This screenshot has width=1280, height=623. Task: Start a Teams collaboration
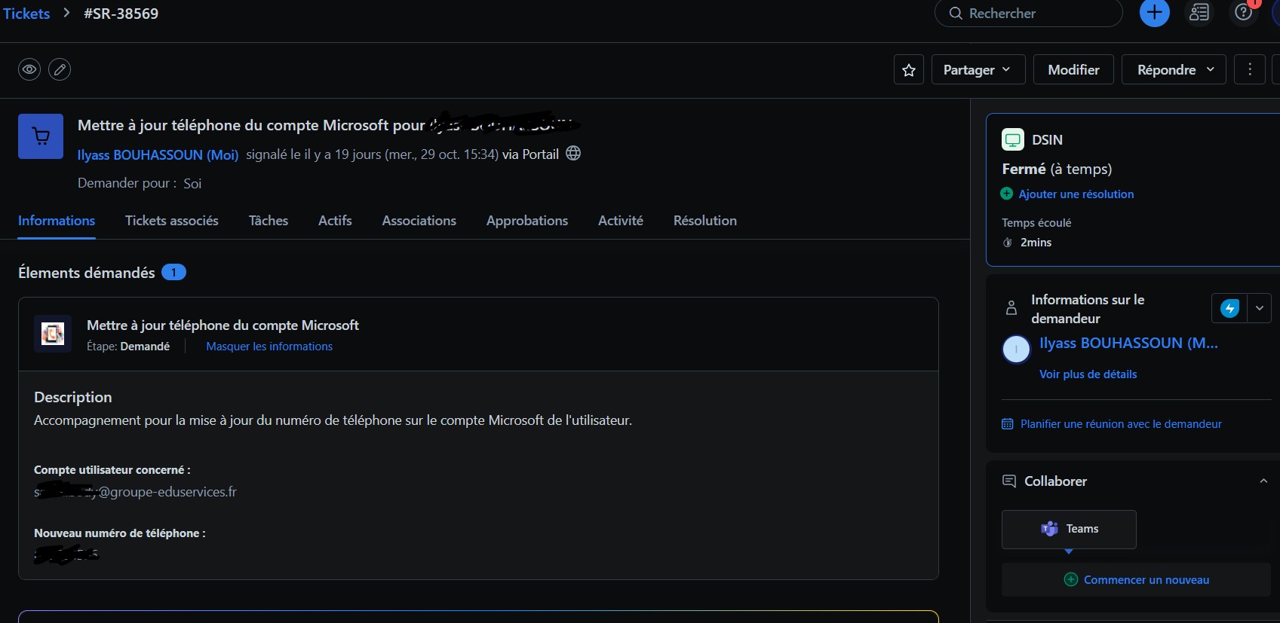point(1069,529)
